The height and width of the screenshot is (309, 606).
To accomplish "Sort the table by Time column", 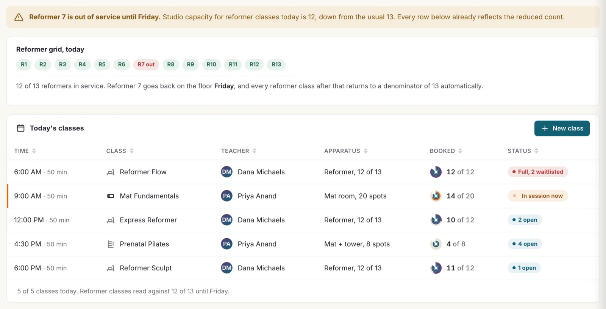I will click(x=25, y=151).
